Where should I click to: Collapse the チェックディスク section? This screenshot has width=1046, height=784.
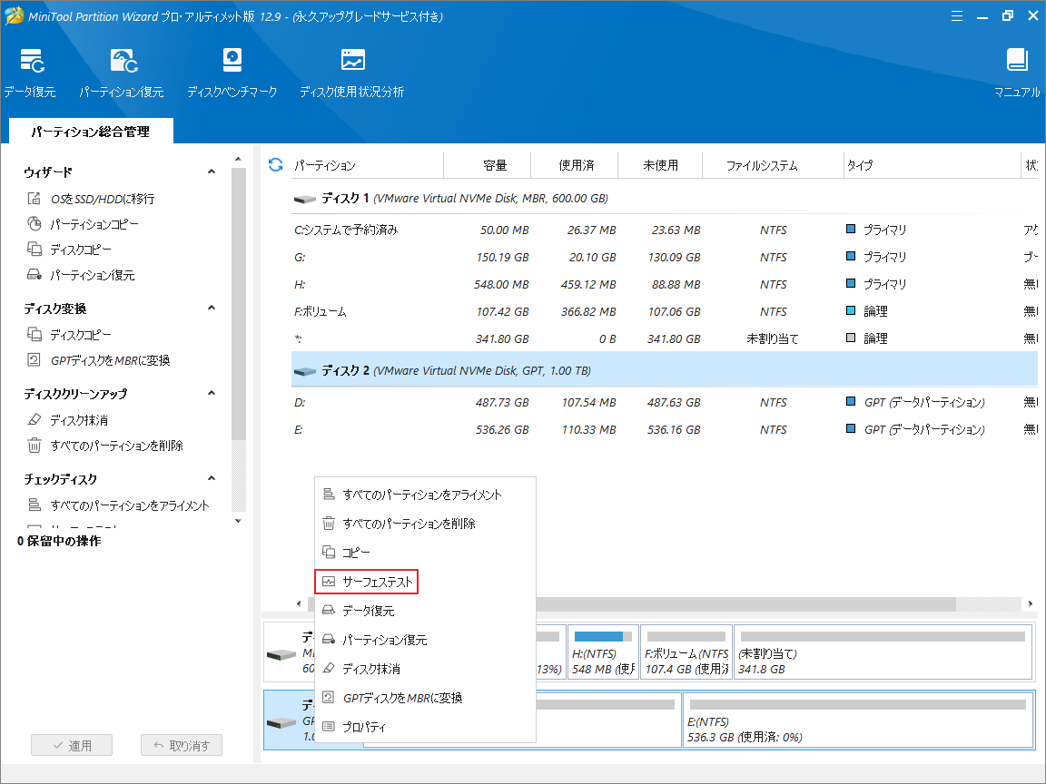[x=212, y=479]
